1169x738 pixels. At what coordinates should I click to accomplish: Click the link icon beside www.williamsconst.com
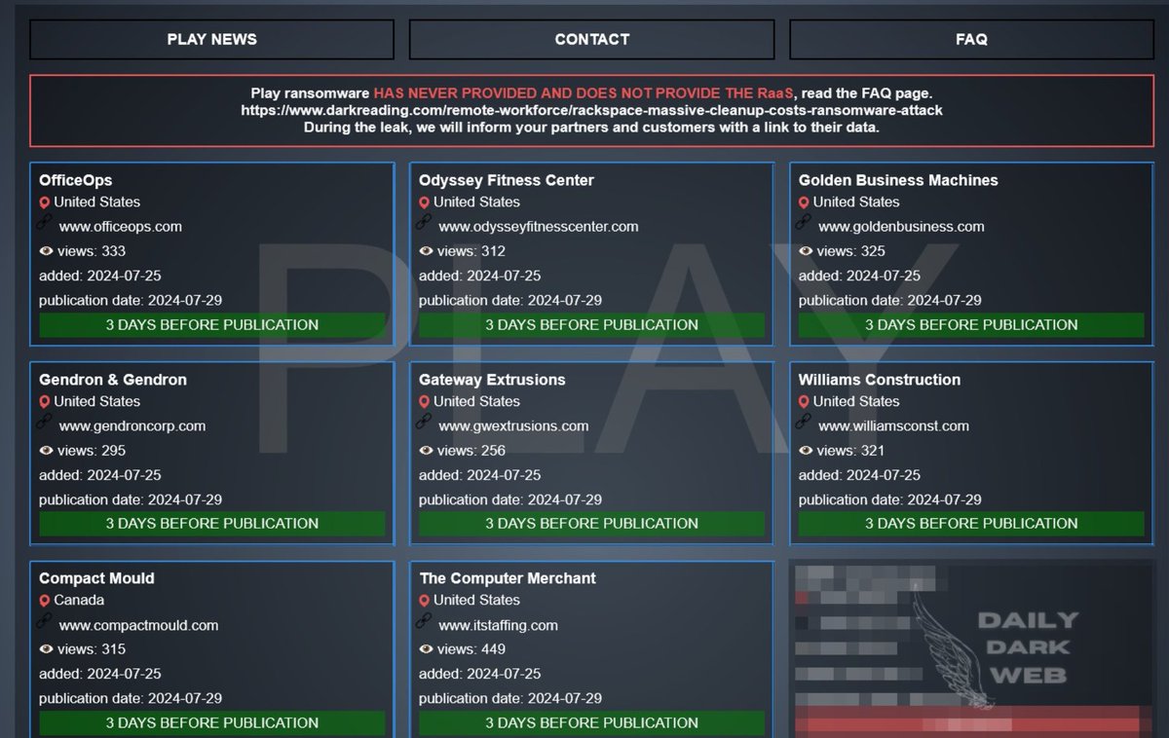tap(804, 423)
